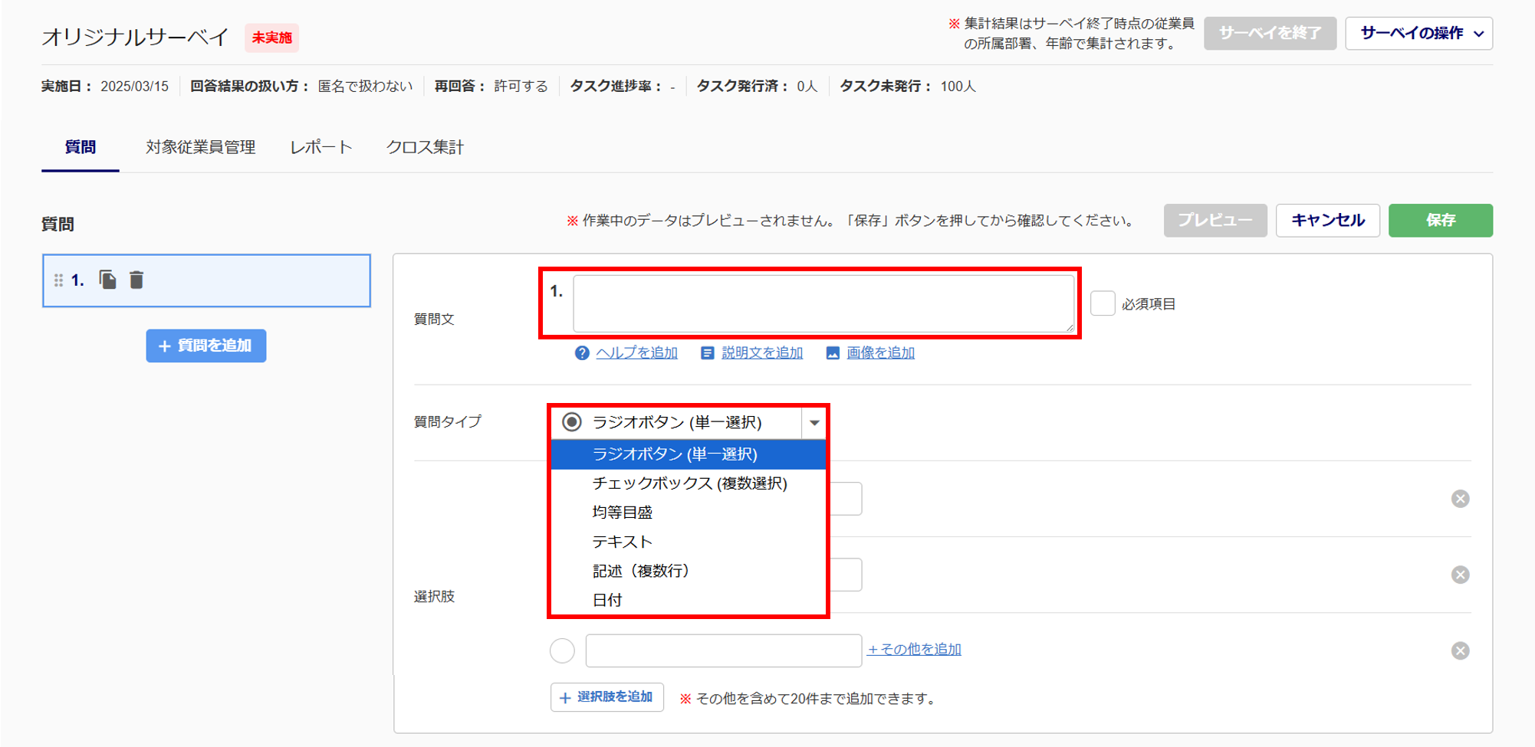Viewport: 1535px width, 747px height.
Task: Click the 質問を追加 button
Action: 206,346
